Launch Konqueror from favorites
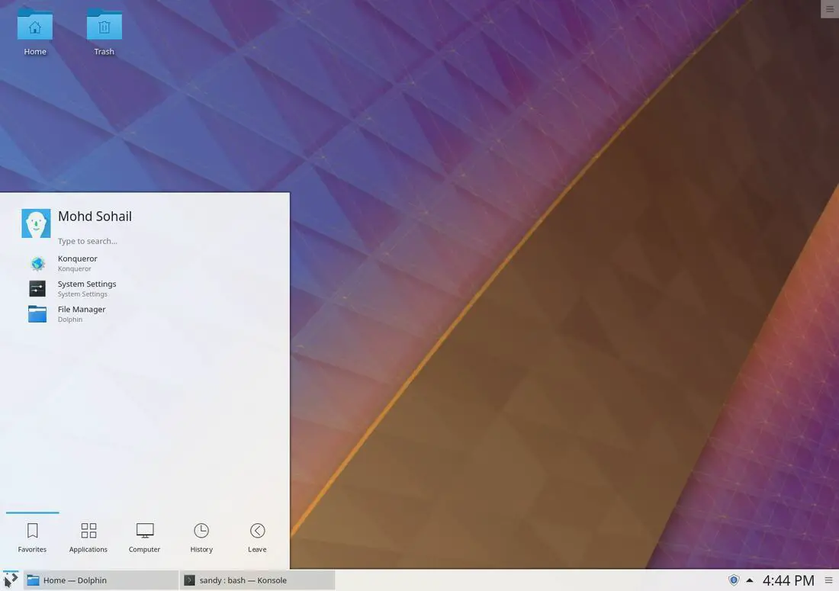Screen dimensions: 839x591 [x=145, y=263]
